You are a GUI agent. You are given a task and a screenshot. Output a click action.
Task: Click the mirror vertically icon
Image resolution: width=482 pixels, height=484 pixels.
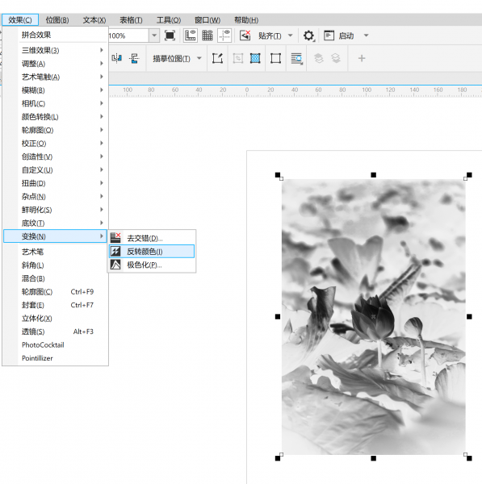click(x=134, y=58)
